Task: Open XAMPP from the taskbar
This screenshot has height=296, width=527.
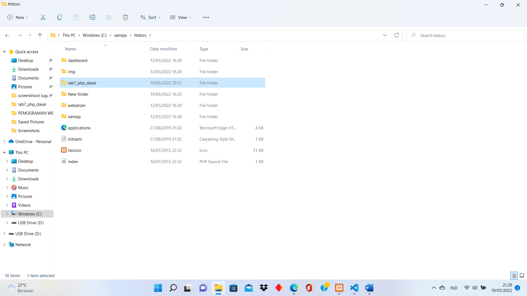Action: (x=339, y=288)
